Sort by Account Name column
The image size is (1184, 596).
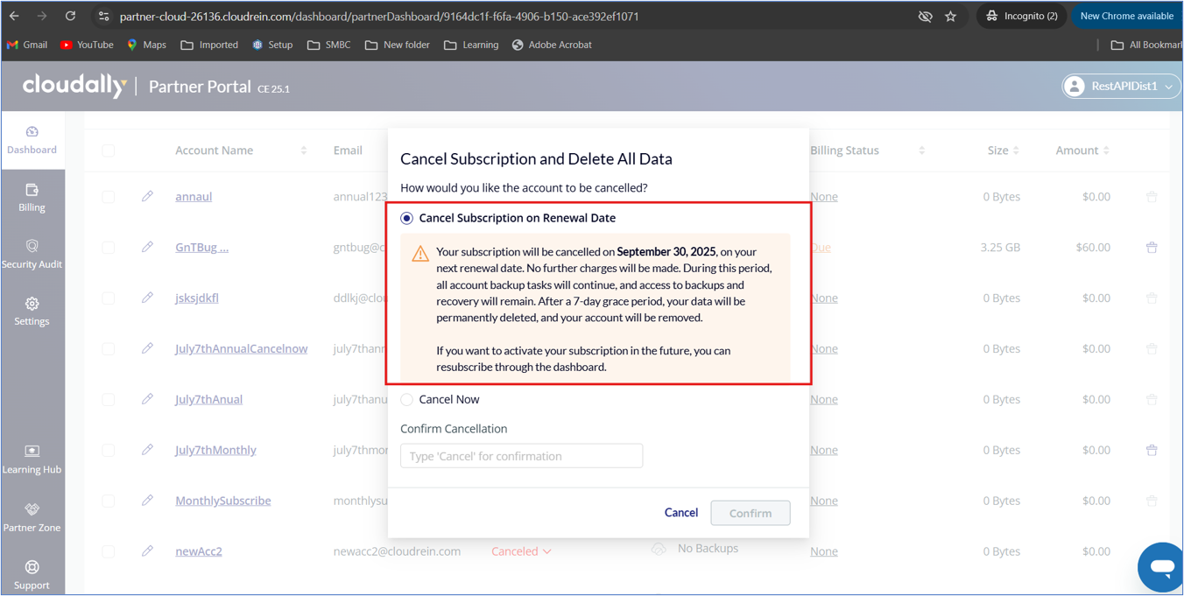[304, 151]
